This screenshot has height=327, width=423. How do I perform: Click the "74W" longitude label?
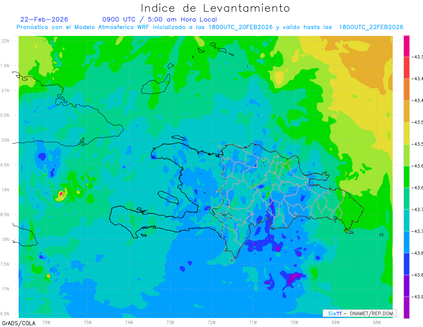point(129,322)
